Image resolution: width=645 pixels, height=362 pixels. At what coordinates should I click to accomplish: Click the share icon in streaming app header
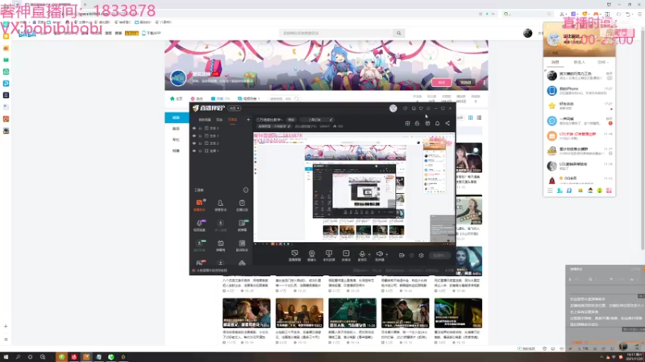point(447,123)
